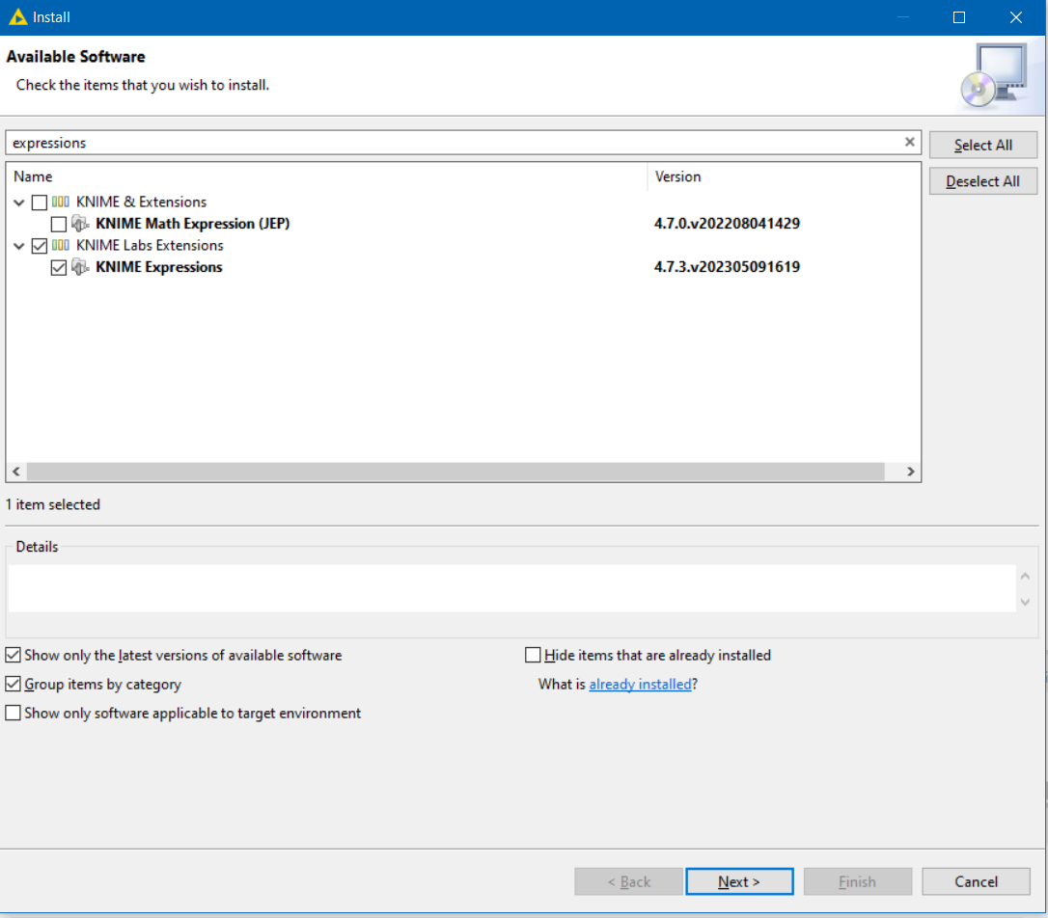Maximize the Install dialog window
This screenshot has height=918, width=1048.
(x=959, y=17)
